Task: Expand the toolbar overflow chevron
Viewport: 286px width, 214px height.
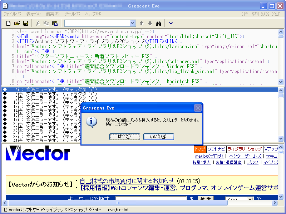Action: pos(171,23)
